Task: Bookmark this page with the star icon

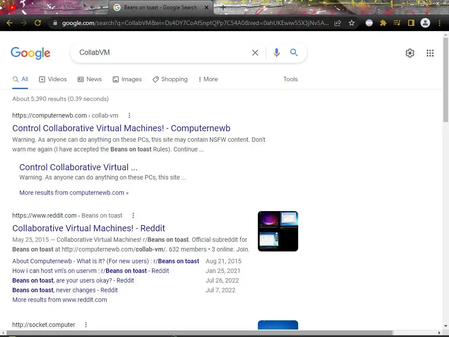Action: (352, 23)
